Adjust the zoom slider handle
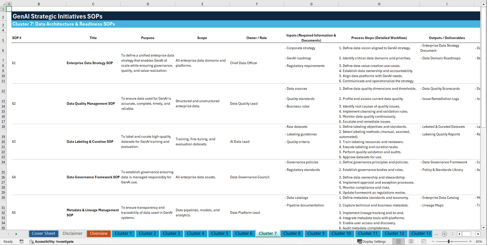487x245 pixels. (448, 241)
